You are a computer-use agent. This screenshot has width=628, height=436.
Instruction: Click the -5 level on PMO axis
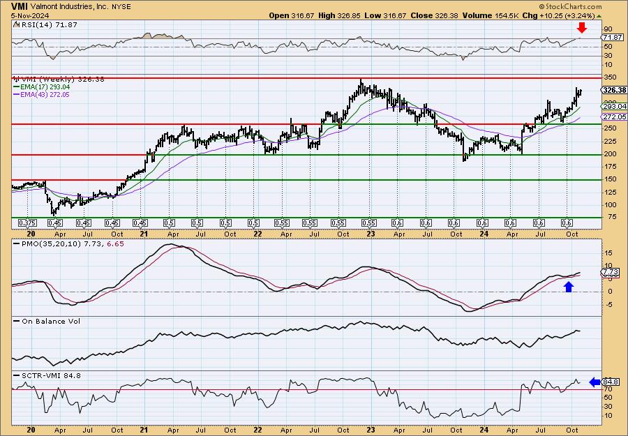pos(608,305)
